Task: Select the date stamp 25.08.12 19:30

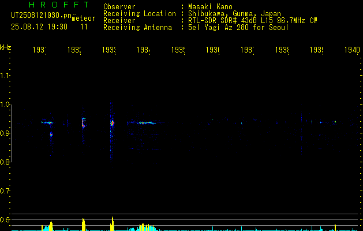Action: (x=39, y=27)
